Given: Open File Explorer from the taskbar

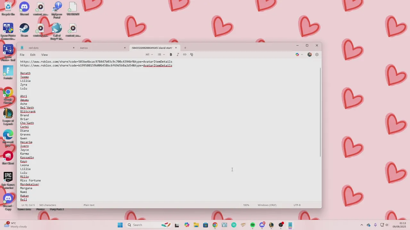Looking at the screenshot, I should pos(196,225).
